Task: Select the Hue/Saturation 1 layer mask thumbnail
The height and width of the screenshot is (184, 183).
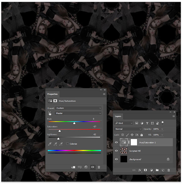Action: tap(135, 143)
